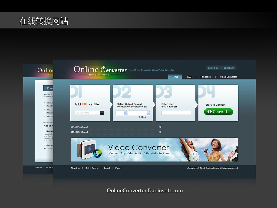Screen dimensions: 277x208
Task: Open the Setting link under format dropdowns
Action: click(142, 117)
